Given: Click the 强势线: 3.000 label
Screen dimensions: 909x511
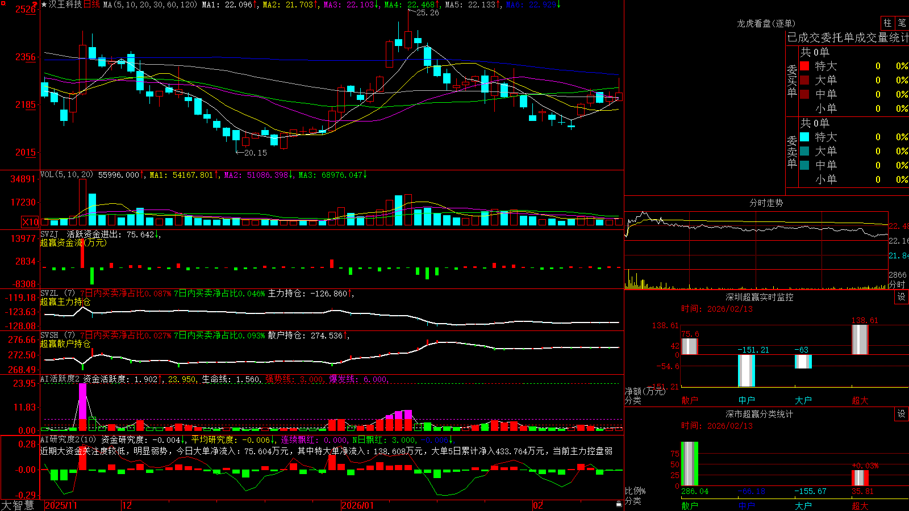Looking at the screenshot, I should coord(295,379).
